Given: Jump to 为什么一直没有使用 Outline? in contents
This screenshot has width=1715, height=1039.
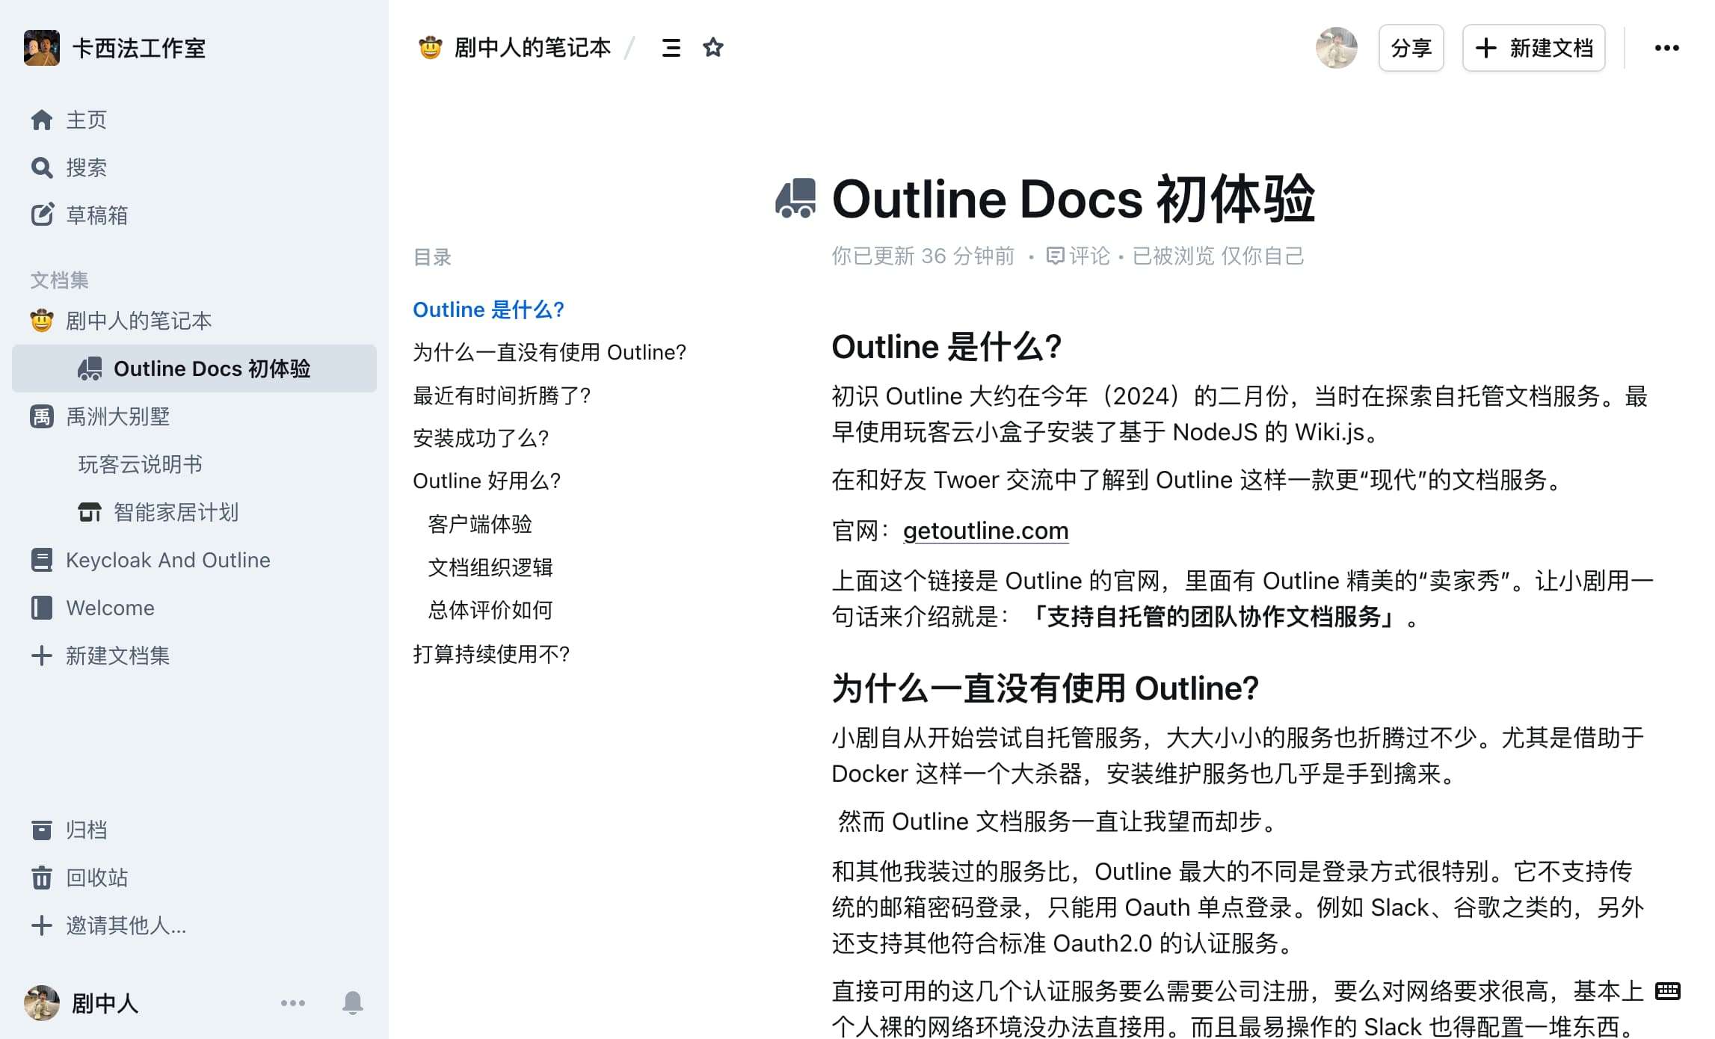Looking at the screenshot, I should pyautogui.click(x=549, y=352).
